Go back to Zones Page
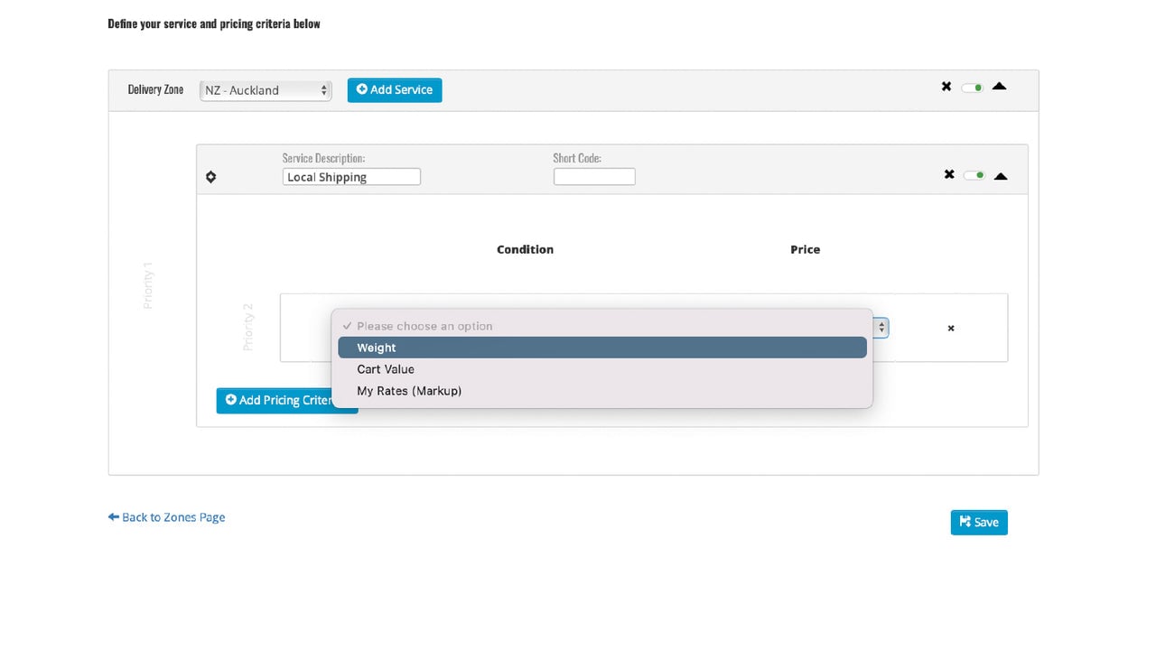 point(166,517)
